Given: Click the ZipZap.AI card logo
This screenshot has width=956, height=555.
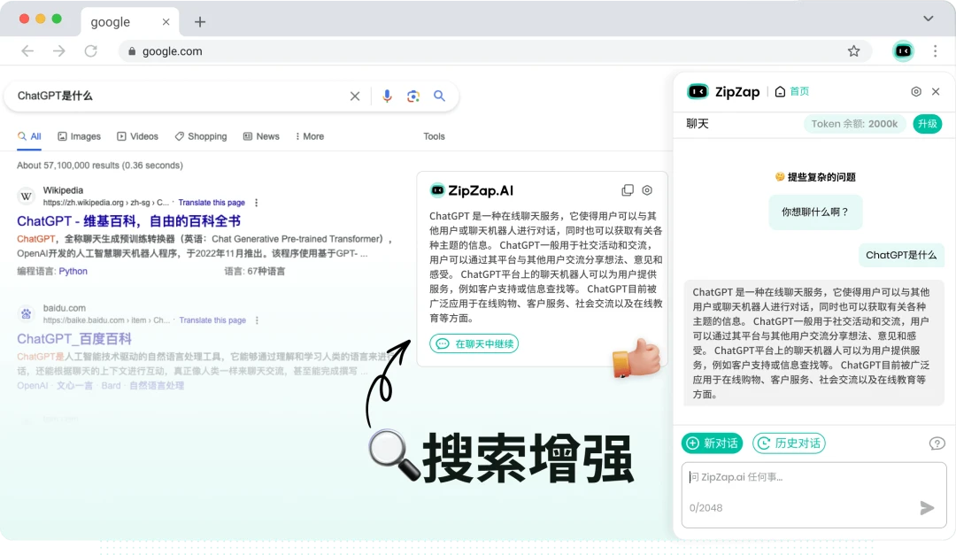Looking at the screenshot, I should [x=472, y=190].
